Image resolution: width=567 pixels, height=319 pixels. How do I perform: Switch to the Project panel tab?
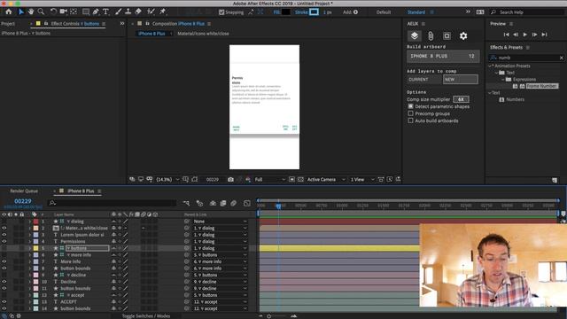click(x=8, y=24)
